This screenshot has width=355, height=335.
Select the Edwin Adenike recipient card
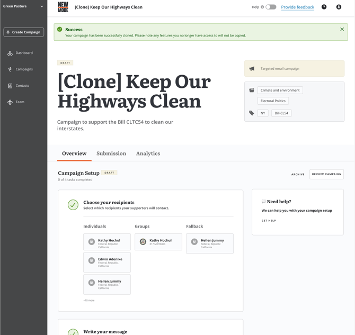point(107,262)
